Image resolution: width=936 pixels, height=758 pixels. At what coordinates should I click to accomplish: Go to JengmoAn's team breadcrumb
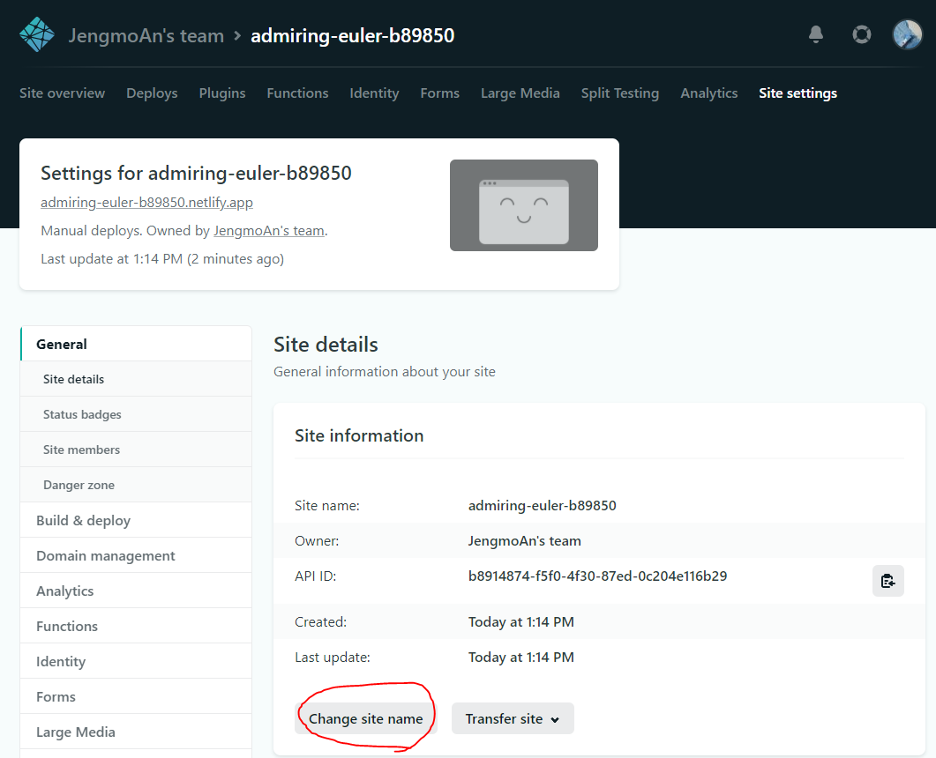pyautogui.click(x=146, y=36)
